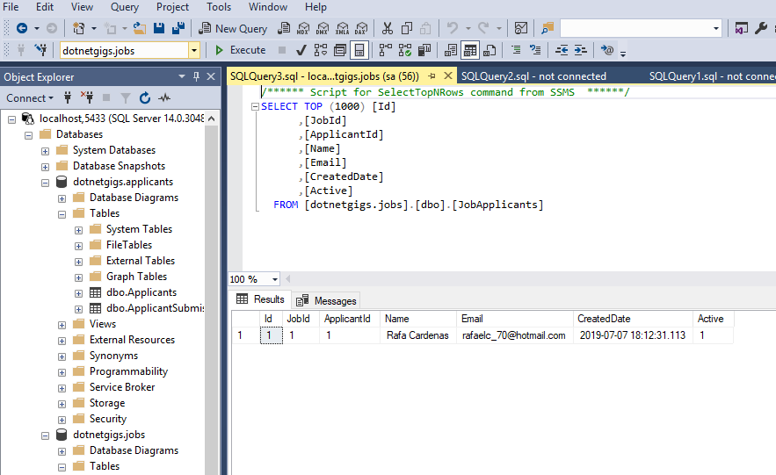Click the MDX query icon
The width and height of the screenshot is (776, 475).
point(303,28)
